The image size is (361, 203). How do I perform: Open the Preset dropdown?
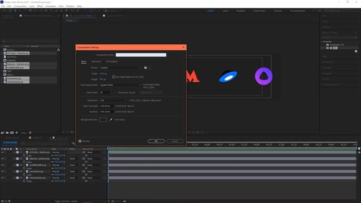[x=120, y=68]
